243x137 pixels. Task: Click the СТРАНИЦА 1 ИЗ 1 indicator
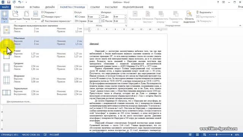(9, 135)
